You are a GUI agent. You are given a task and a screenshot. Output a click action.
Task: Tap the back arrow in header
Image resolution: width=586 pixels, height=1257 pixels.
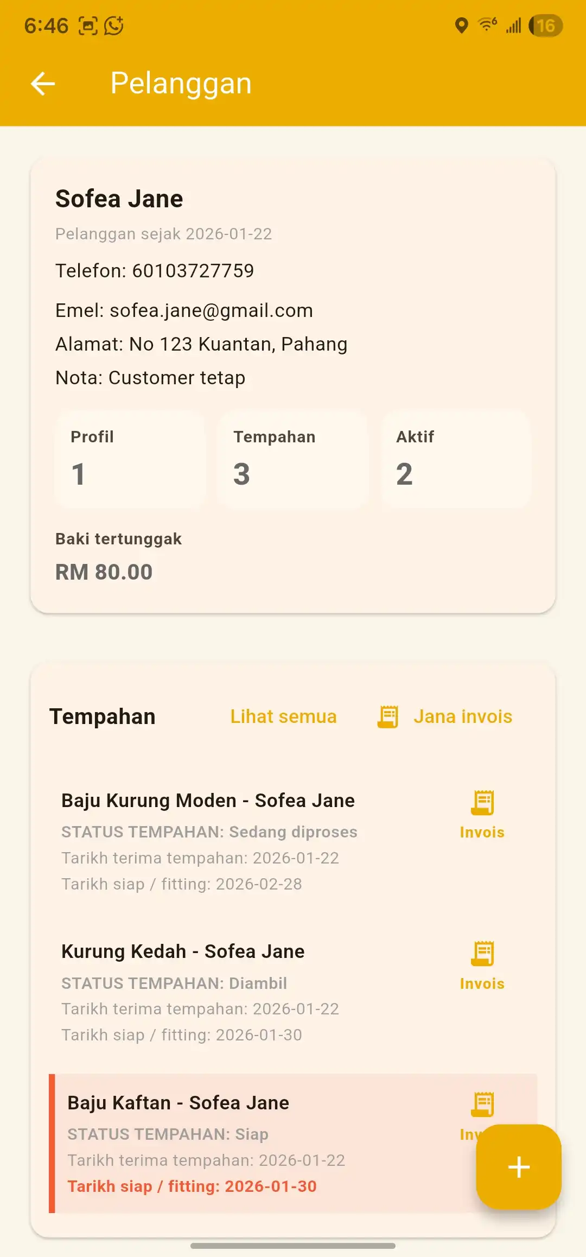tap(43, 84)
